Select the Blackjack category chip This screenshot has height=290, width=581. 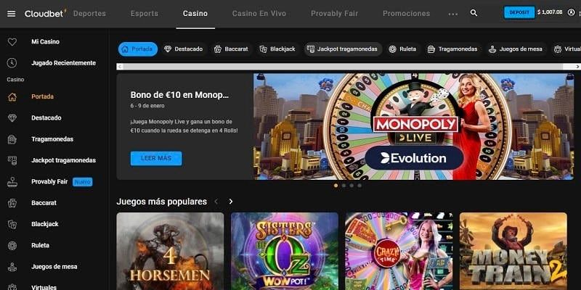[x=277, y=49]
